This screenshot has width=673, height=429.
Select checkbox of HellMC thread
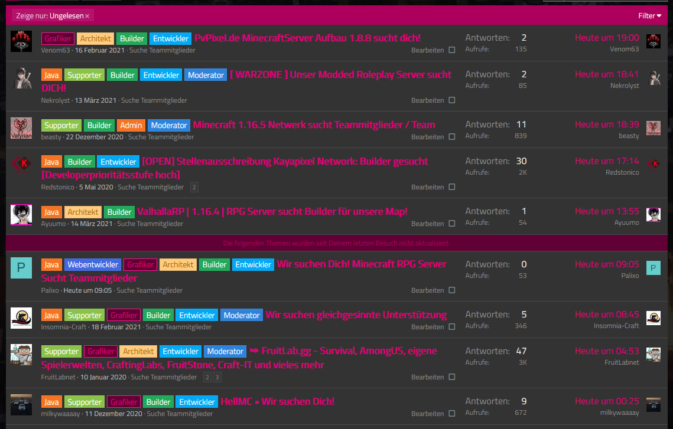pyautogui.click(x=452, y=414)
